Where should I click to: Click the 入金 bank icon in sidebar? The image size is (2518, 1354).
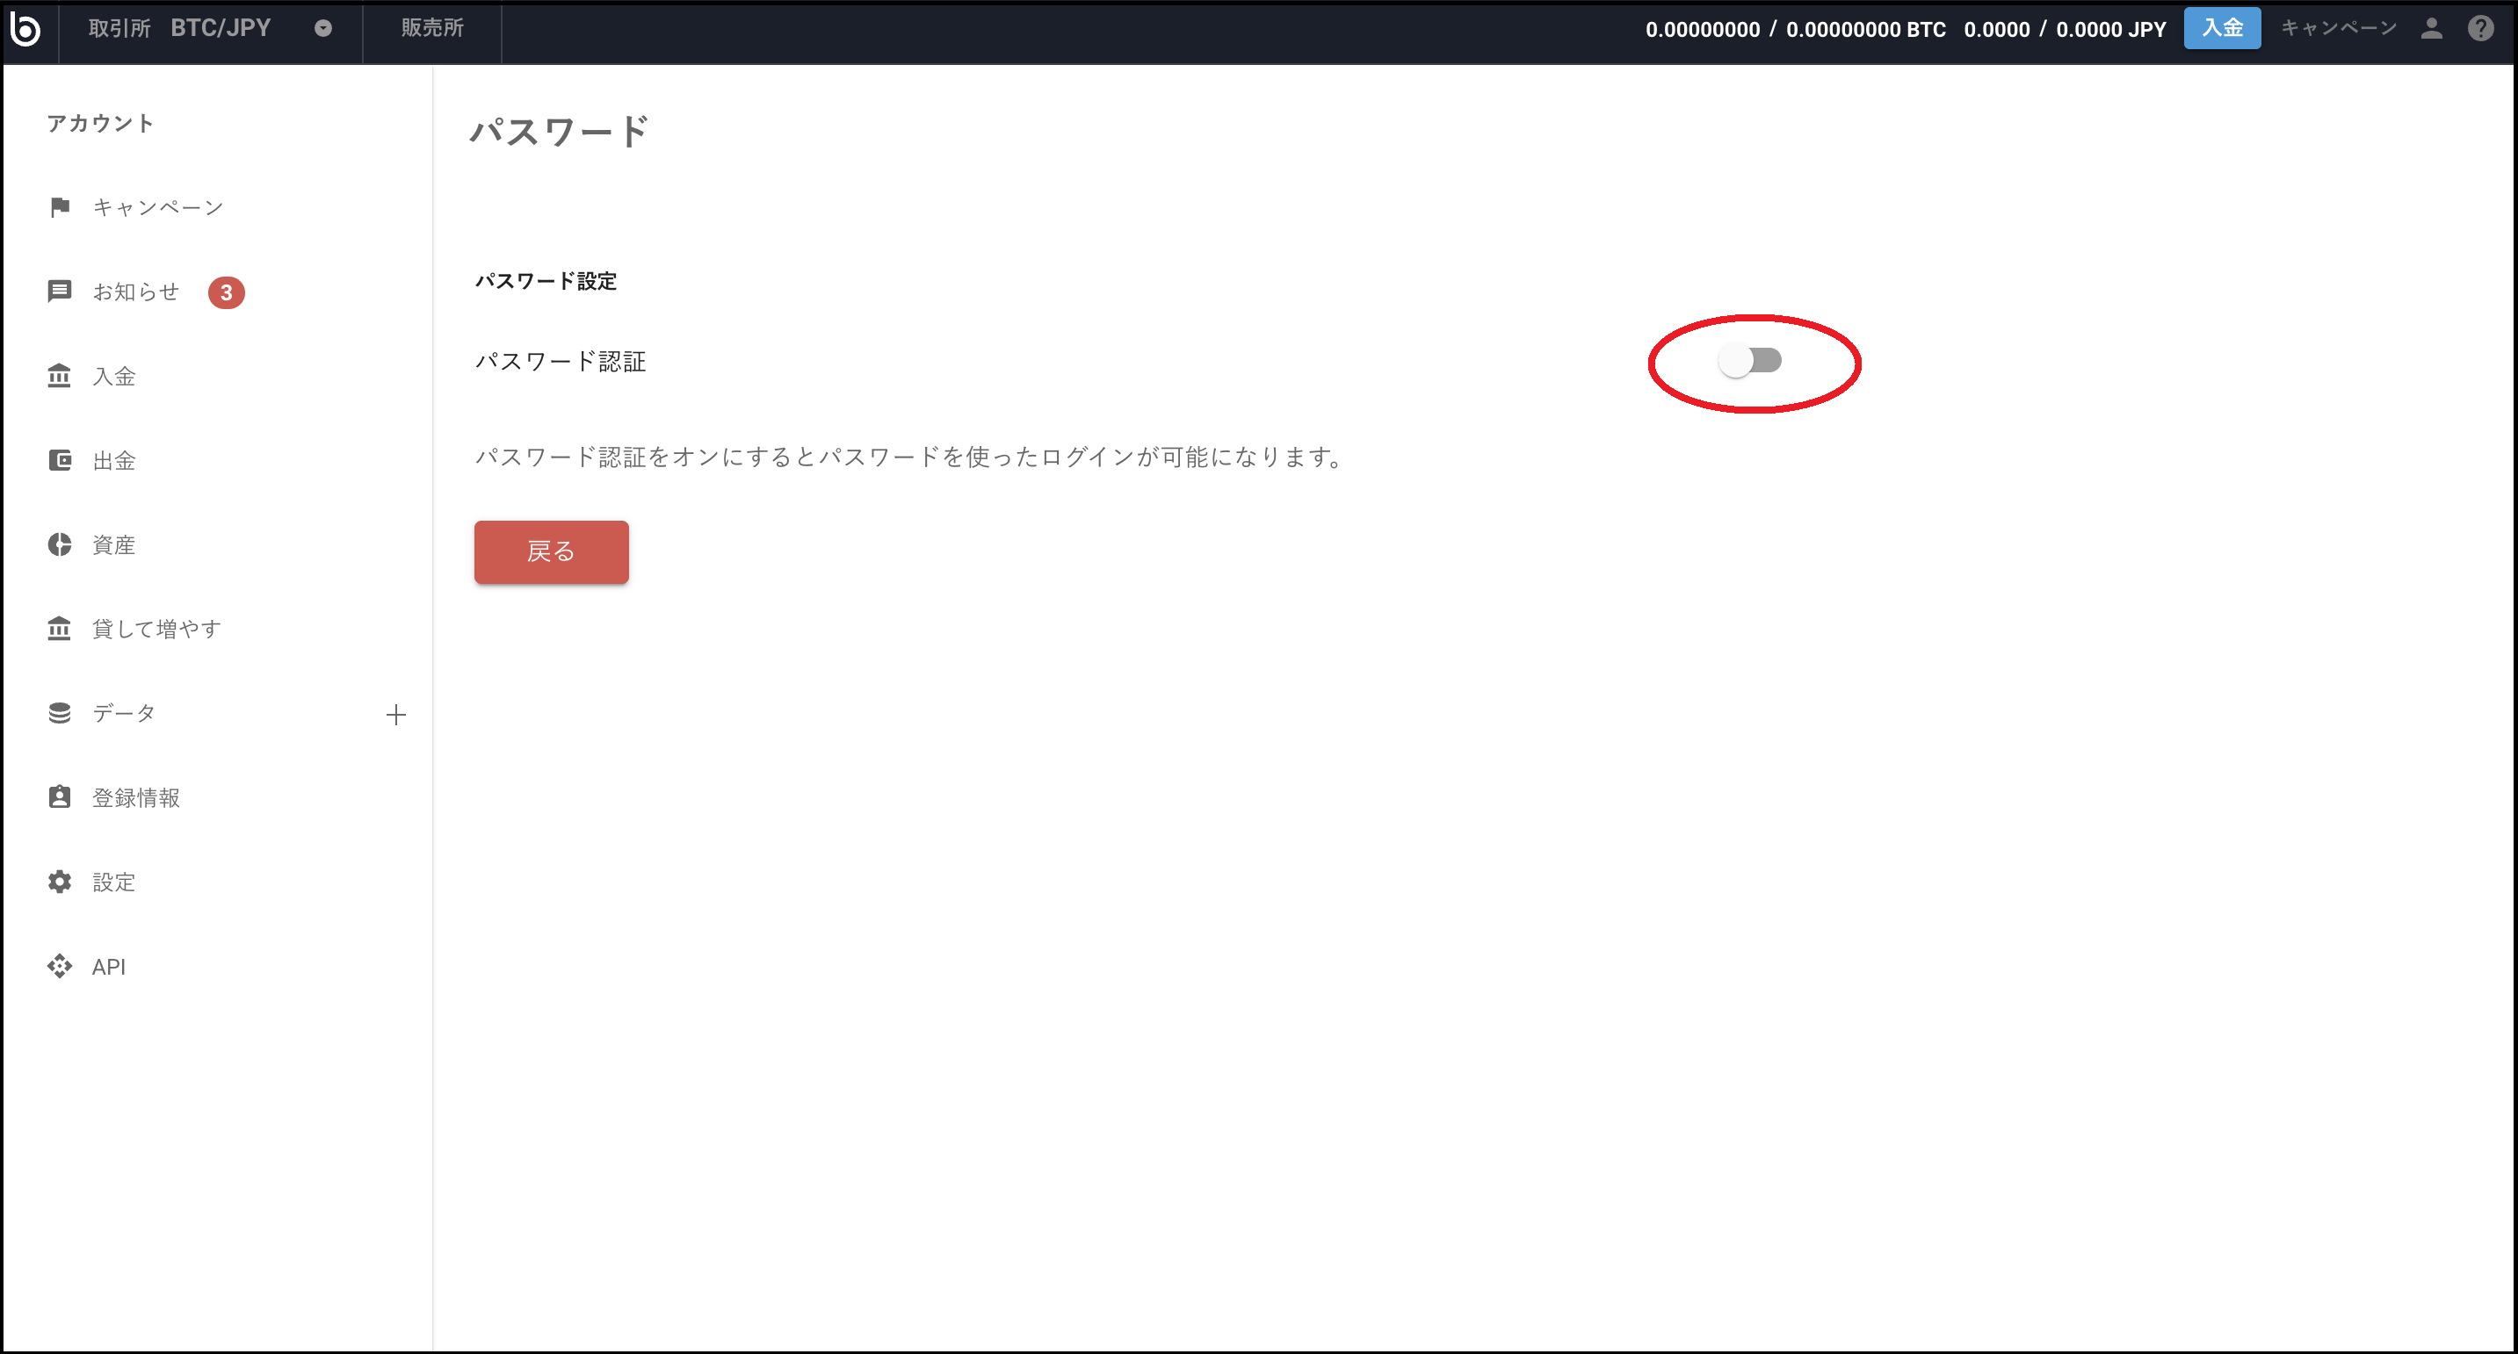pos(60,376)
